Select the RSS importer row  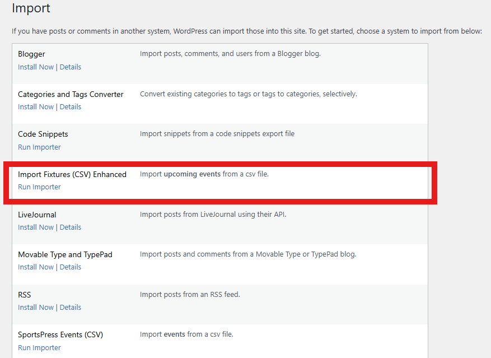(24, 295)
